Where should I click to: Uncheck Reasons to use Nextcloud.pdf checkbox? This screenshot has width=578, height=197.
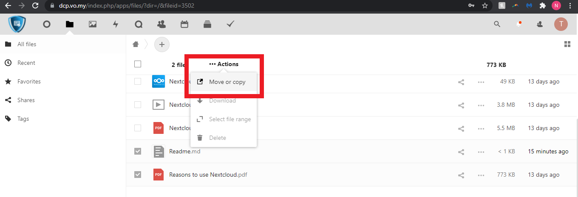138,175
